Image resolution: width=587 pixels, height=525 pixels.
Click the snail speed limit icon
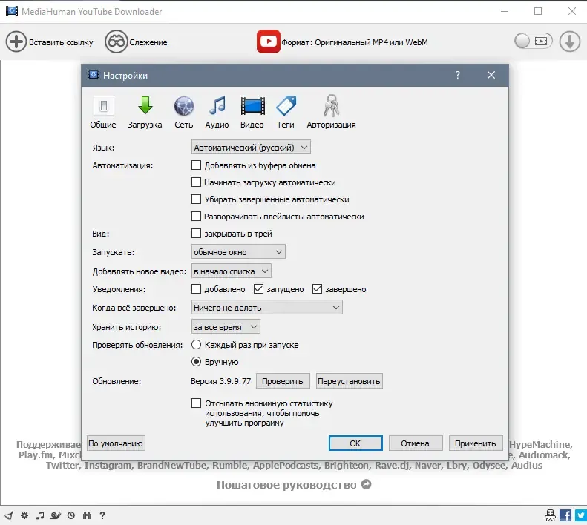(x=56, y=515)
